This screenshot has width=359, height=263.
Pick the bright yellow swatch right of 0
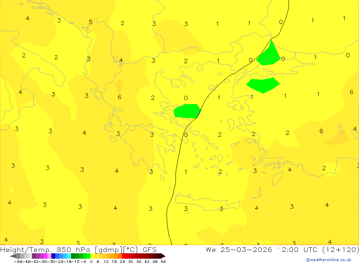click(93, 256)
